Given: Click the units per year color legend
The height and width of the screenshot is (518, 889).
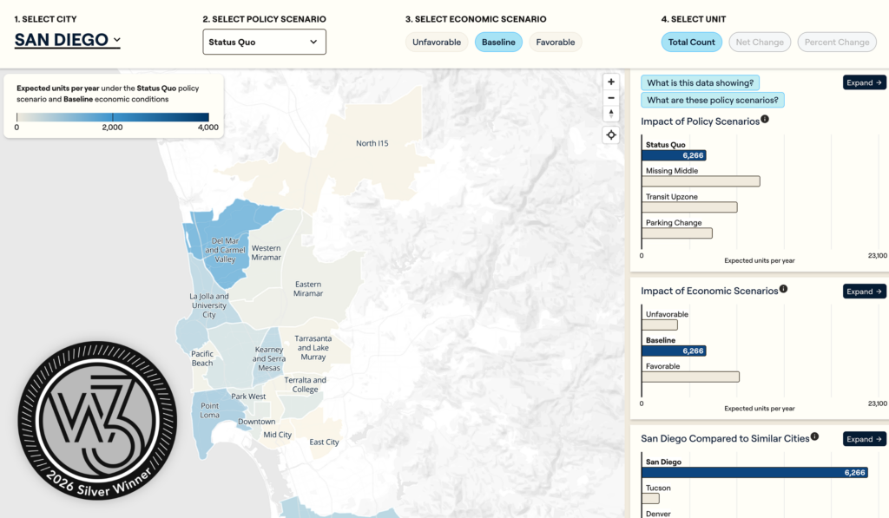Looking at the screenshot, I should tap(113, 117).
